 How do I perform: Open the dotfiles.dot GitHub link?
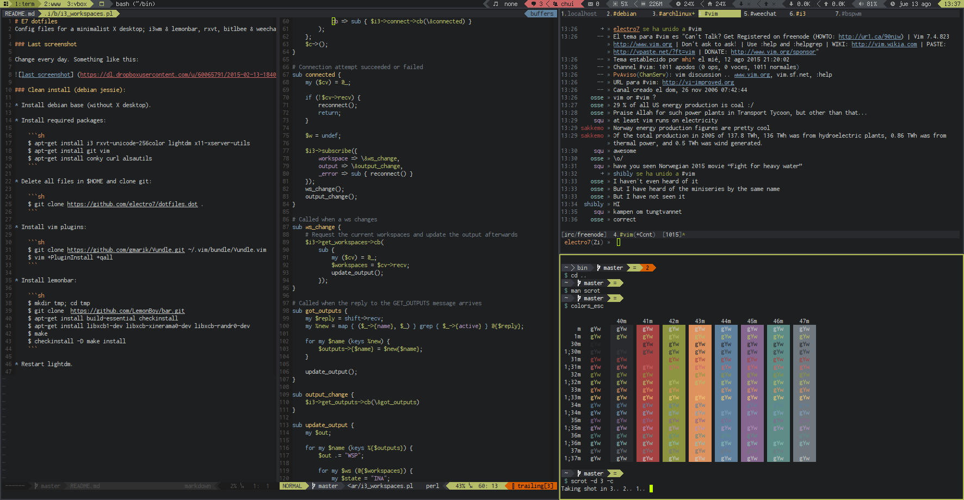(132, 204)
